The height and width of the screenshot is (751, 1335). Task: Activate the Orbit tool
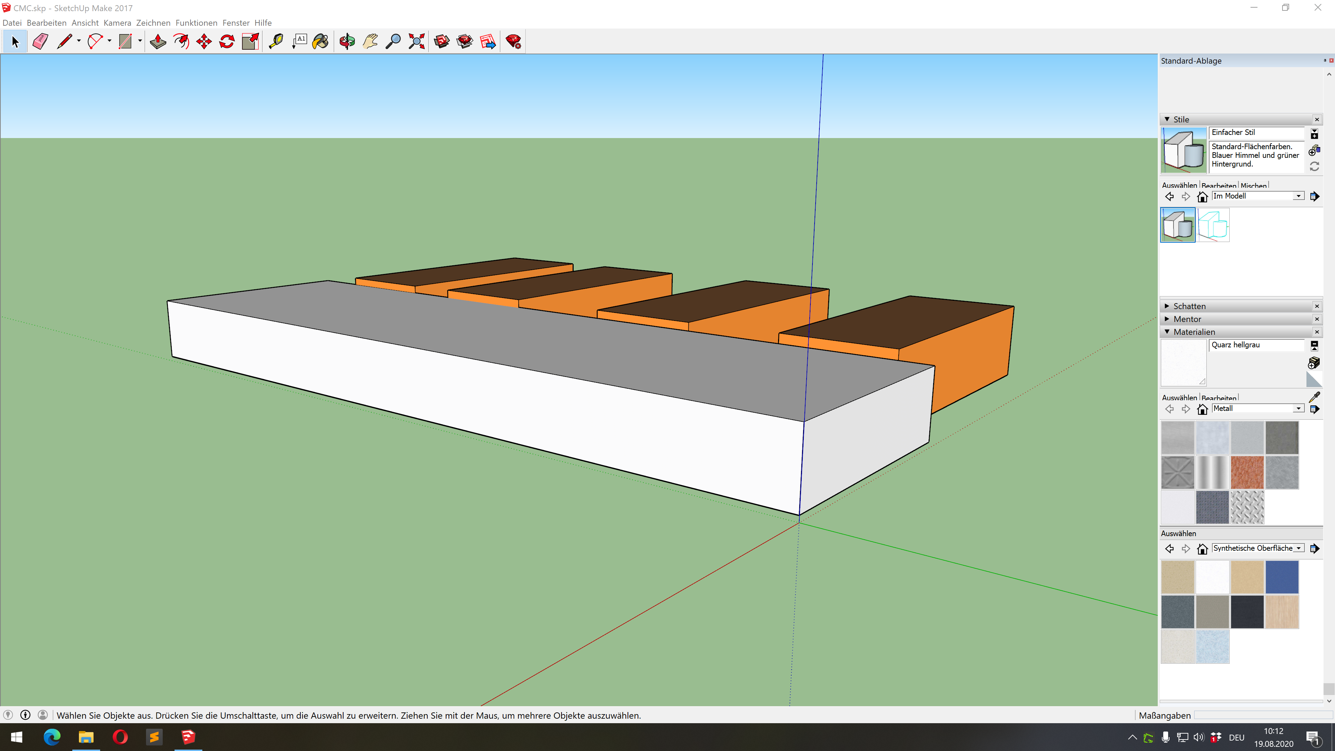[347, 41]
